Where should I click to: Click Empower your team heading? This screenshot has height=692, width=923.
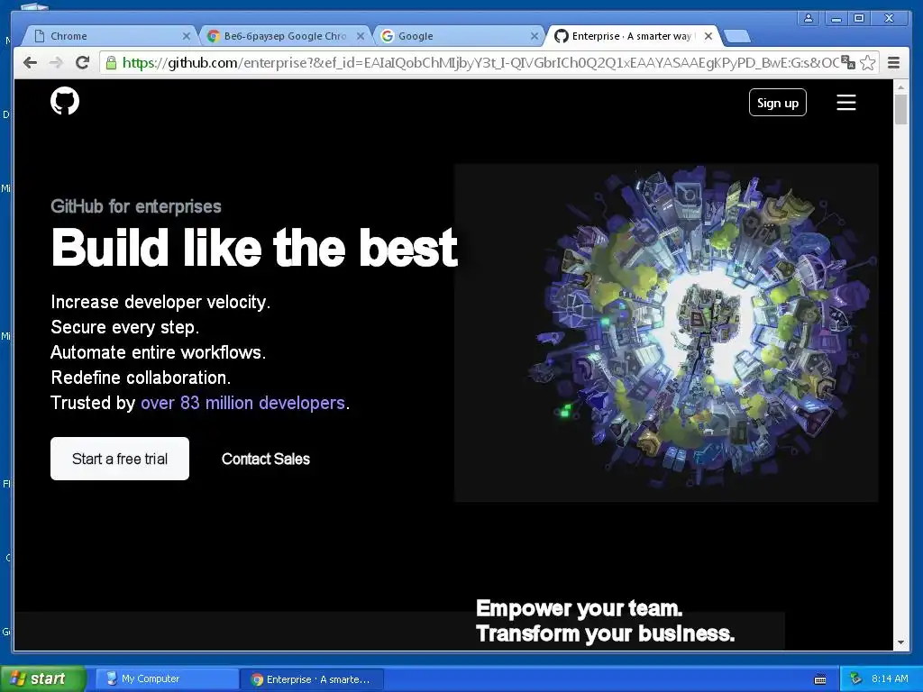pyautogui.click(x=580, y=608)
